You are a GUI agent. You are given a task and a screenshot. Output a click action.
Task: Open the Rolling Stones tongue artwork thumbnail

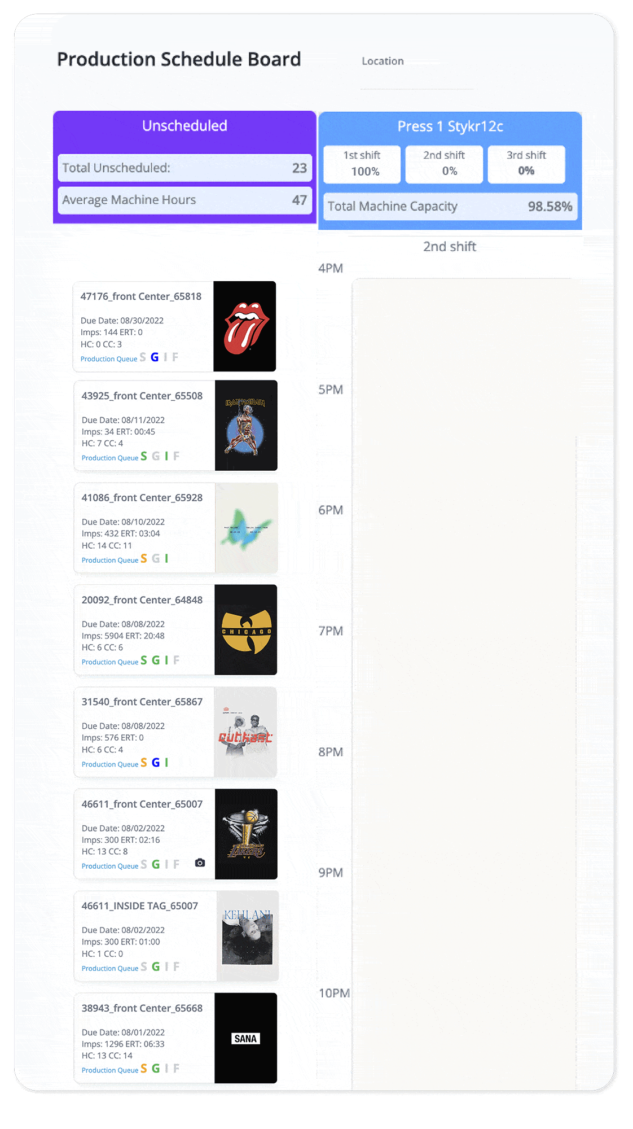(x=245, y=326)
